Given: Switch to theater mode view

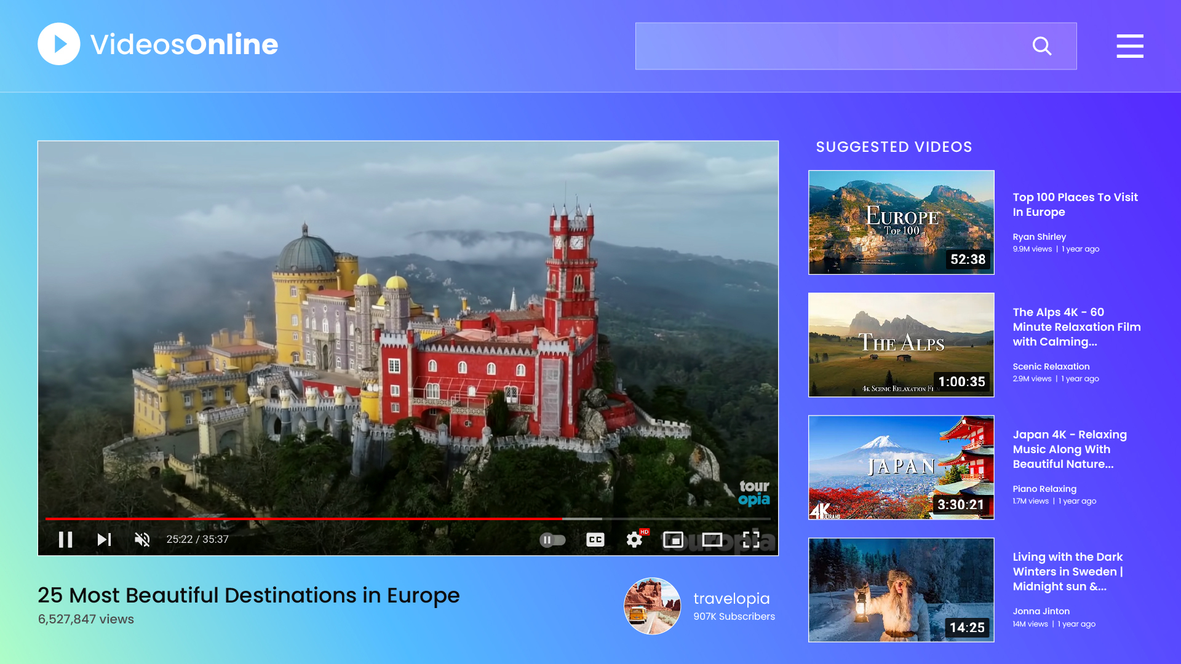Looking at the screenshot, I should (x=712, y=540).
